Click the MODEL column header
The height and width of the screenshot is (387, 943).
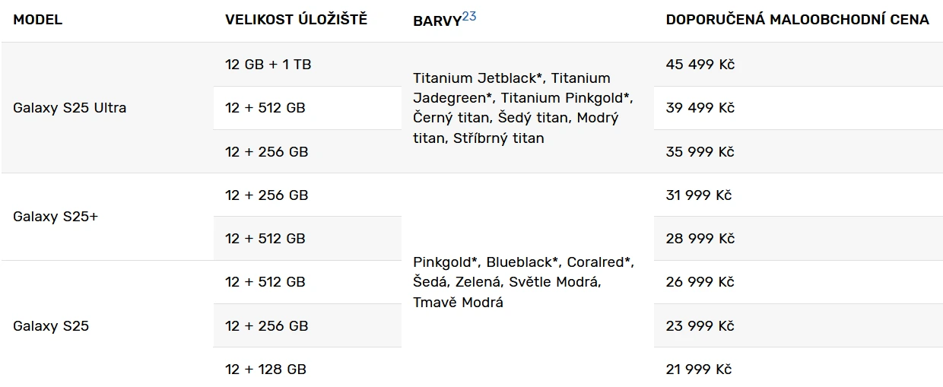[38, 21]
